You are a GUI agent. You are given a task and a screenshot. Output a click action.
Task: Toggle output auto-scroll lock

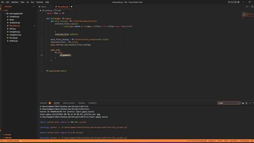pyautogui.click(x=246, y=103)
